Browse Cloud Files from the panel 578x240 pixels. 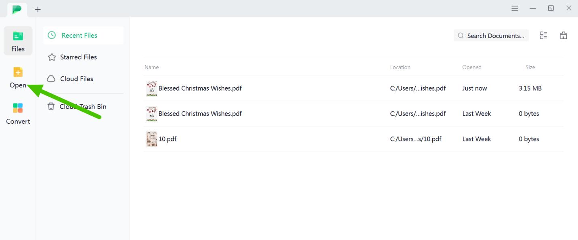tap(76, 78)
